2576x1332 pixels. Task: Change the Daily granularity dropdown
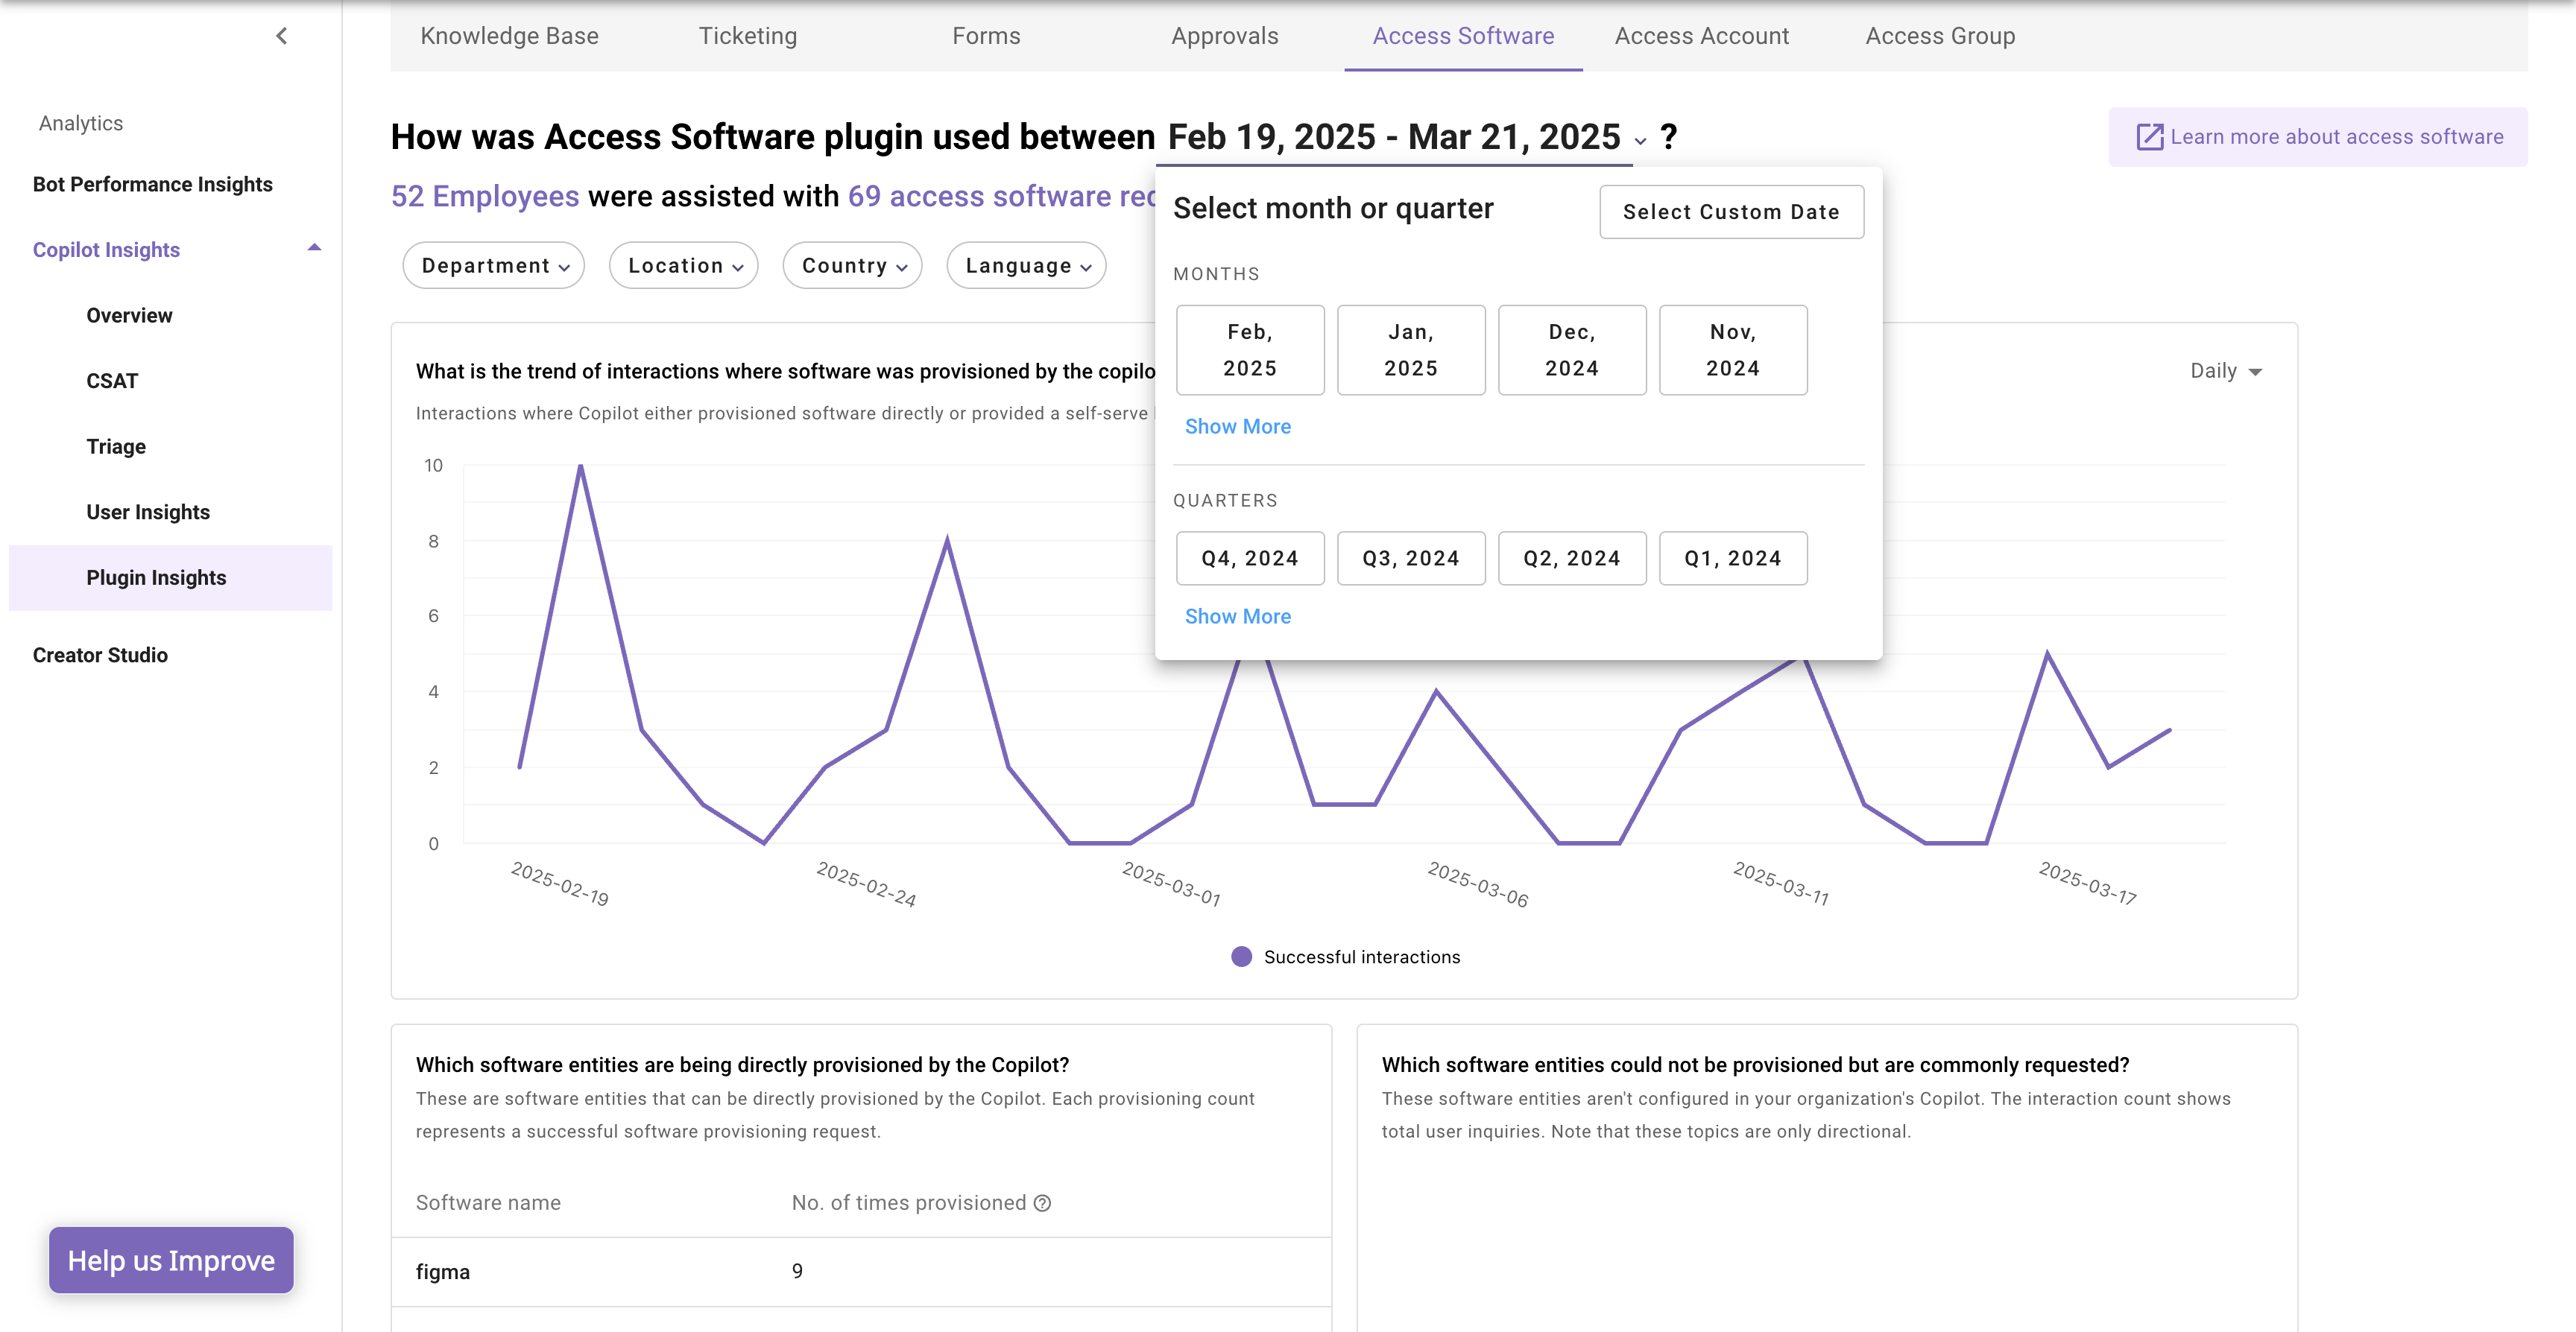2225,371
